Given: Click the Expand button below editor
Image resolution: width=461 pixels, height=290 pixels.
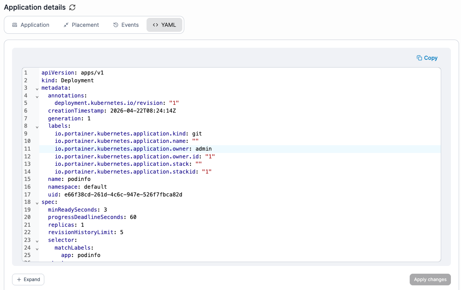Looking at the screenshot, I should [28, 280].
